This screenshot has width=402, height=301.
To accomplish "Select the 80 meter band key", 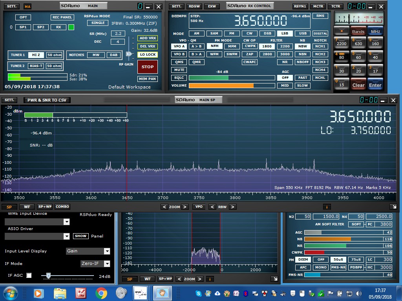I will [x=342, y=57].
